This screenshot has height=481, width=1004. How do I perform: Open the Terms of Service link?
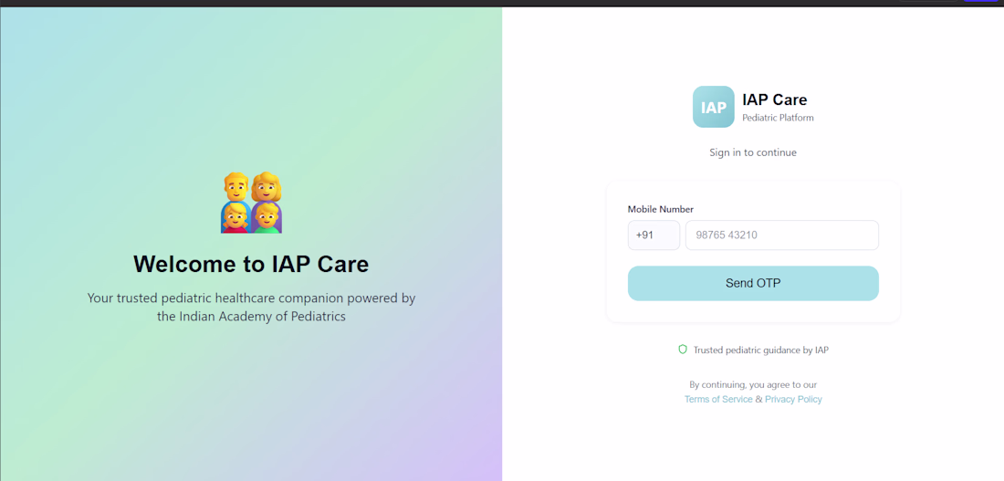[718, 399]
